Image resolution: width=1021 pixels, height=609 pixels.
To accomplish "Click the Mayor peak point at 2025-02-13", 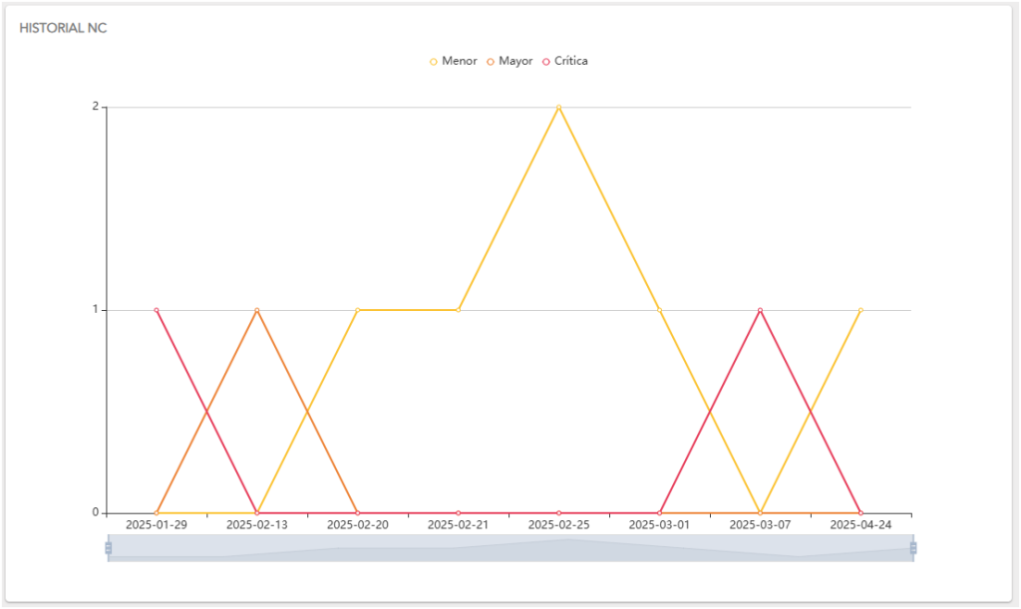I will [257, 310].
